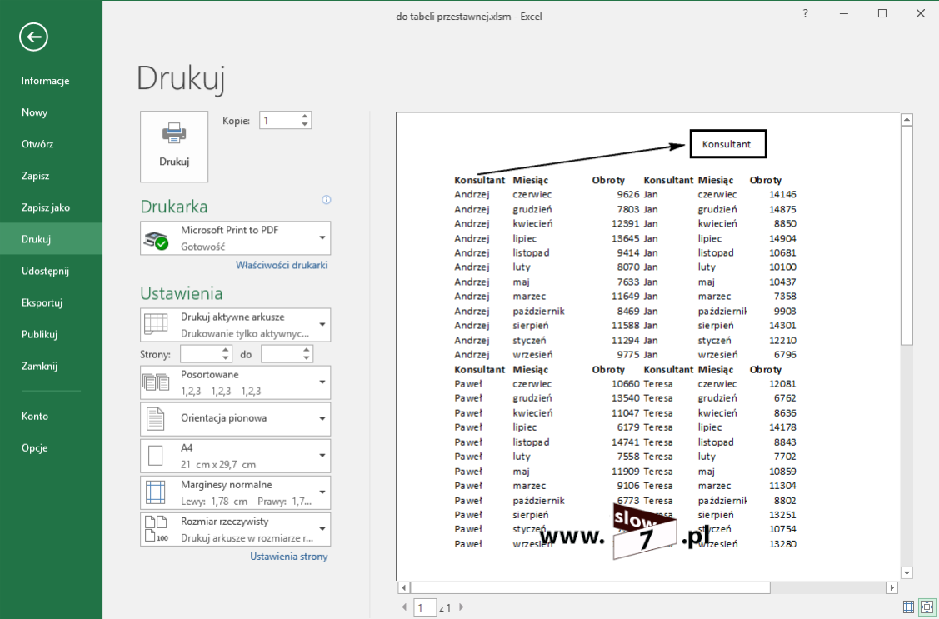This screenshot has height=619, width=939.
Task: Open the Help question mark icon
Action: click(x=806, y=14)
